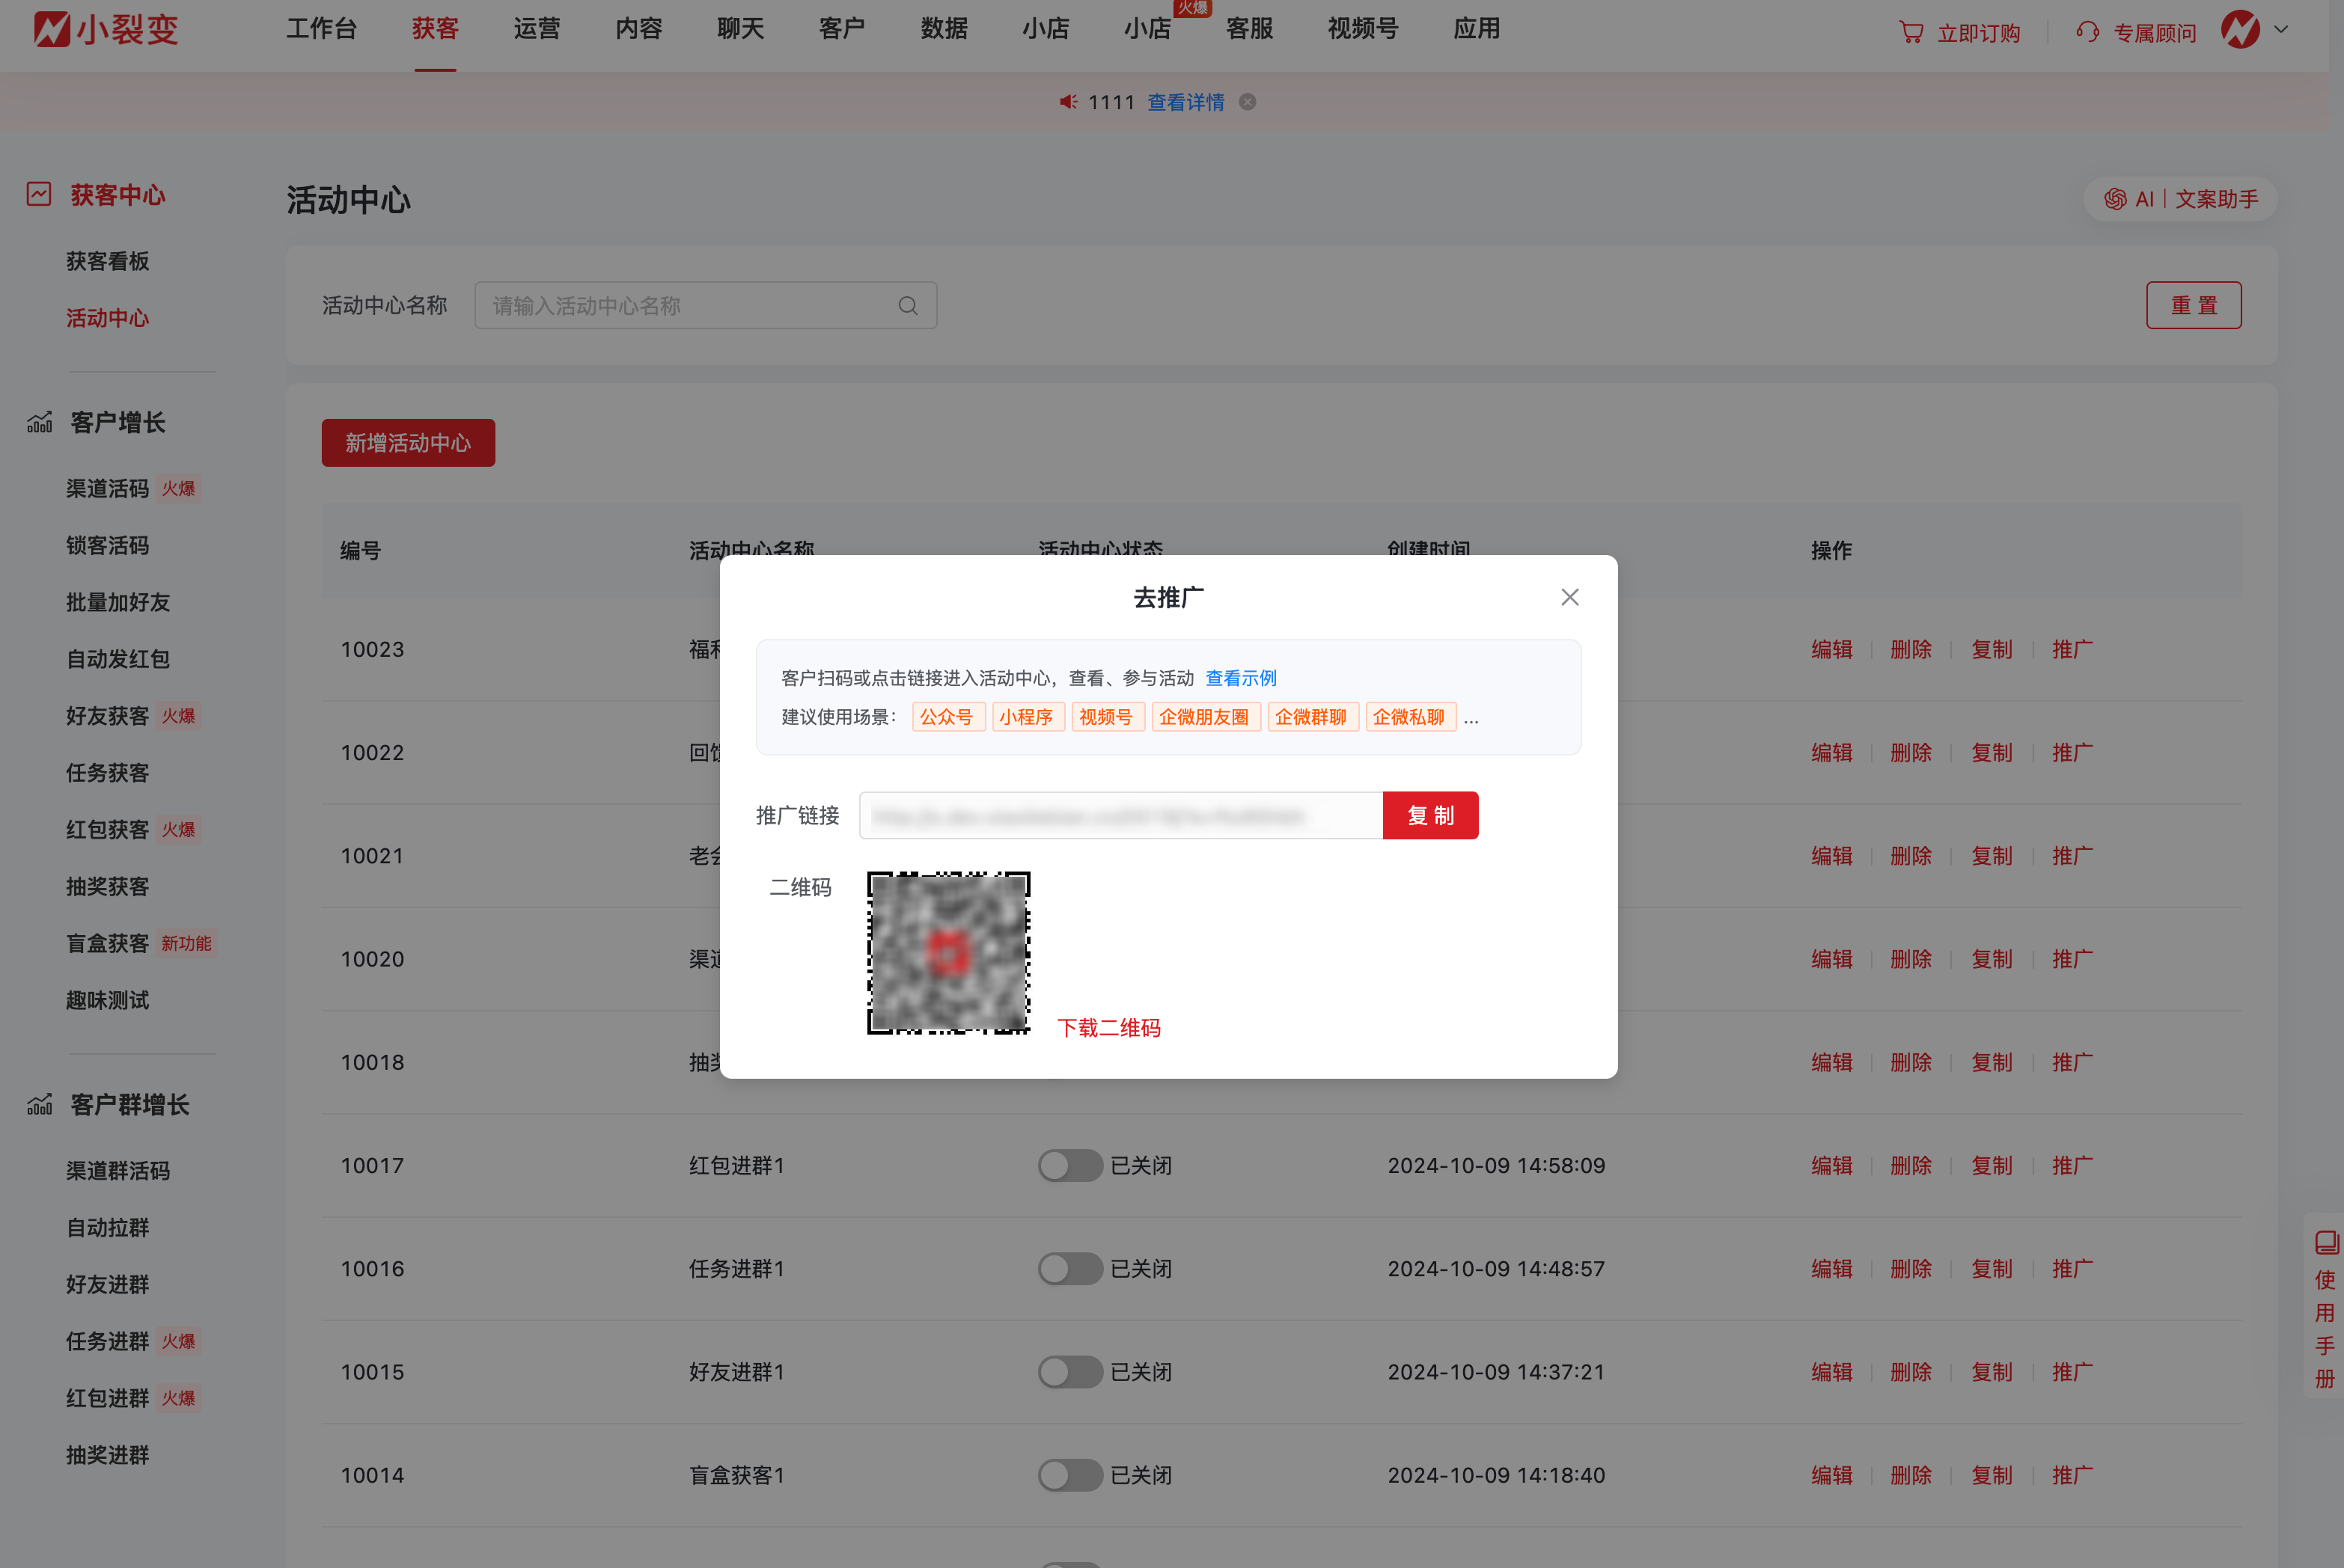
Task: Focus the 推广链接 input field
Action: coord(1120,815)
